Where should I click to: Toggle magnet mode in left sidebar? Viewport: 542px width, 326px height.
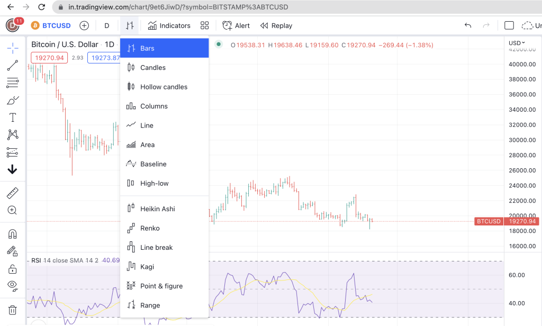13,234
